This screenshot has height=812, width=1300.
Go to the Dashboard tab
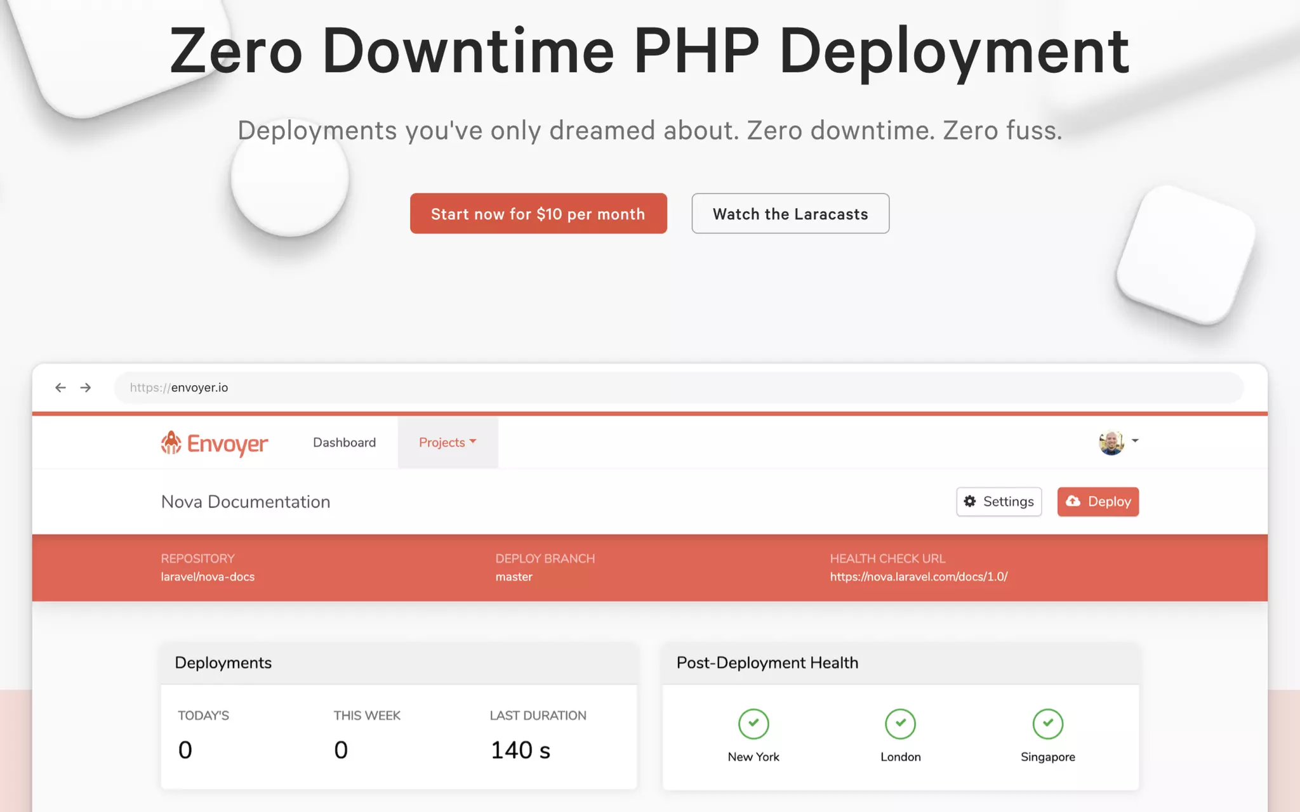coord(344,442)
